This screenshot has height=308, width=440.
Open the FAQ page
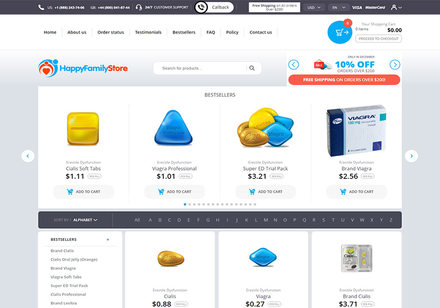[211, 32]
